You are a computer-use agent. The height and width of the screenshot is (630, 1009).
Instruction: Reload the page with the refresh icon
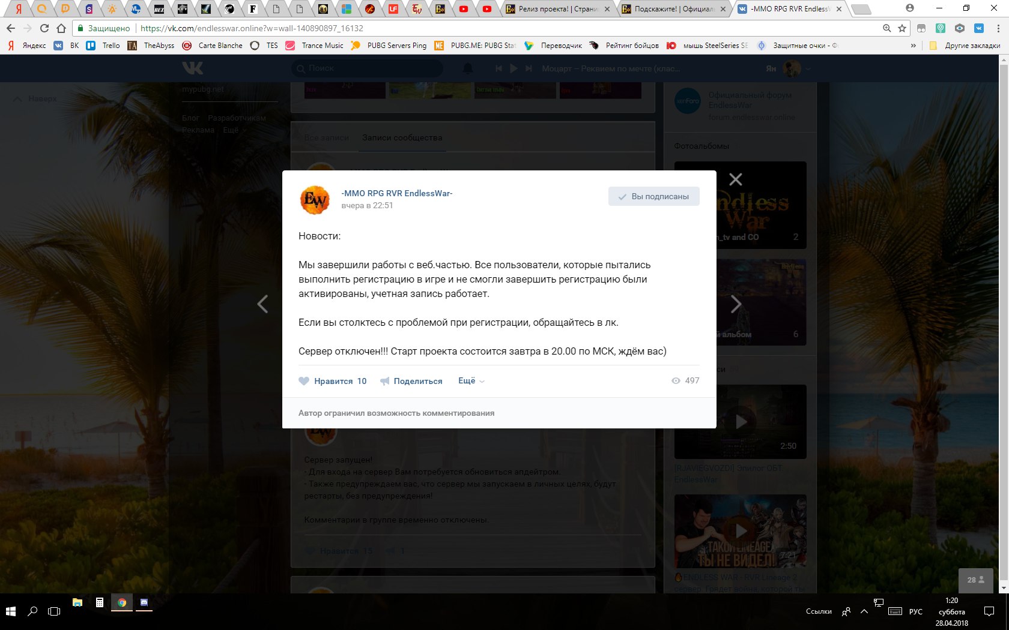44,28
